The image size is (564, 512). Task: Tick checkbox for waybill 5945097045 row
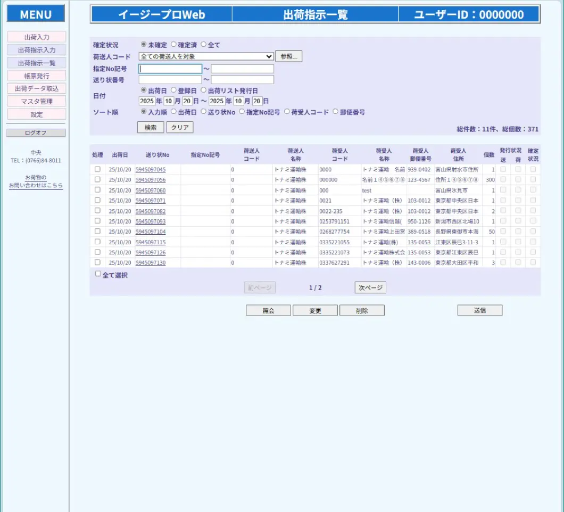click(97, 169)
